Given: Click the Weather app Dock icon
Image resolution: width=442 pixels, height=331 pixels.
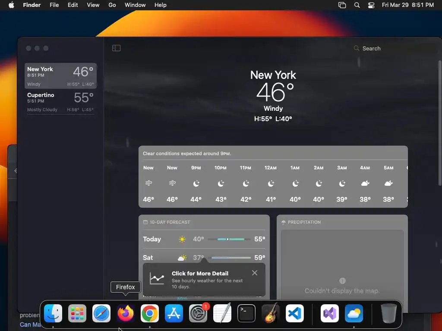Looking at the screenshot, I should [x=354, y=313].
